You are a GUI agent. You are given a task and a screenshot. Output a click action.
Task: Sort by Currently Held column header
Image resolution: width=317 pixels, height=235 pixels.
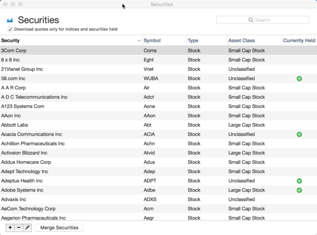point(299,41)
